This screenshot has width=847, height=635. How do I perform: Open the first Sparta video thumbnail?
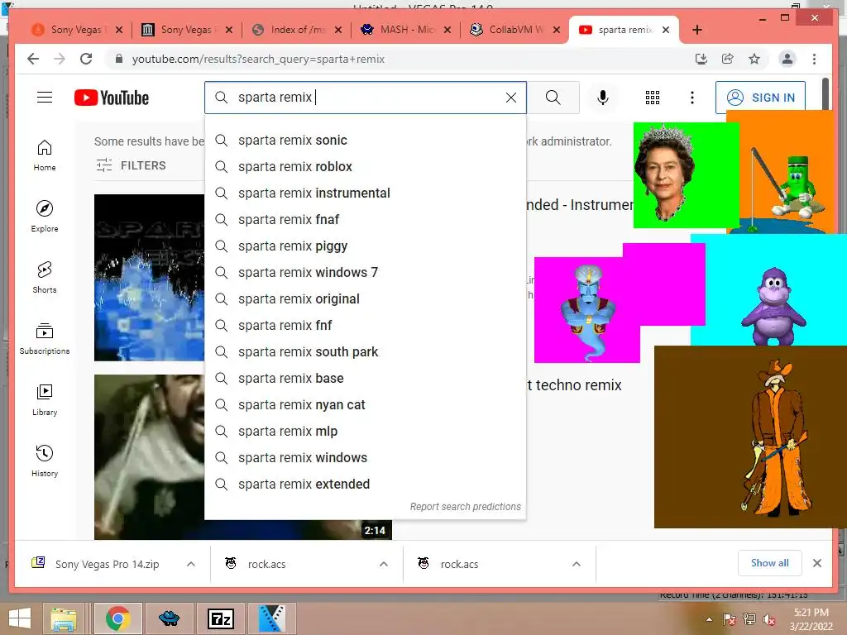click(149, 278)
